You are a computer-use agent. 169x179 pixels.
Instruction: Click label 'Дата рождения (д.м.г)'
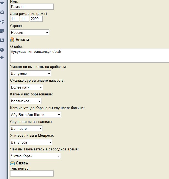coord(29,14)
